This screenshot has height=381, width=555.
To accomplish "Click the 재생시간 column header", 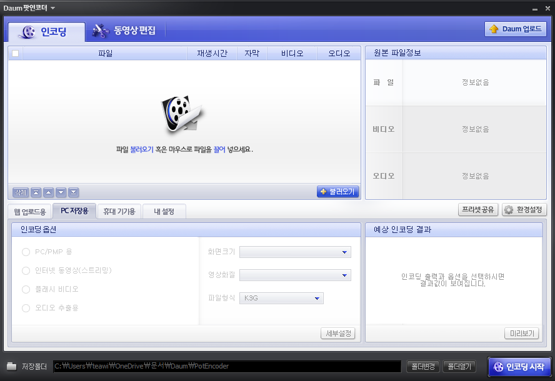I will pos(212,54).
